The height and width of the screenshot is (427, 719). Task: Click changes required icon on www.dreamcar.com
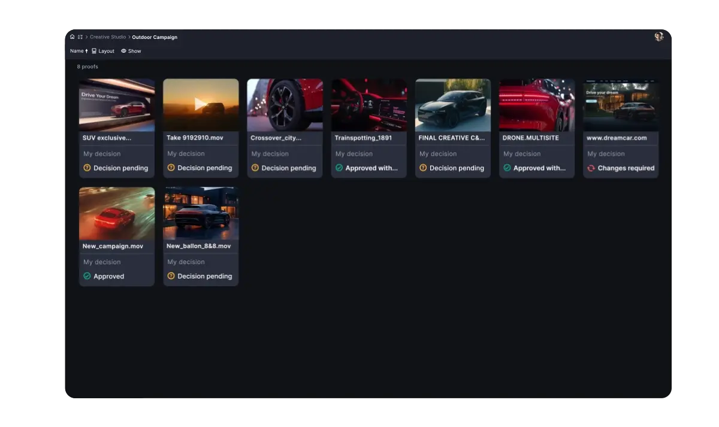pyautogui.click(x=591, y=168)
